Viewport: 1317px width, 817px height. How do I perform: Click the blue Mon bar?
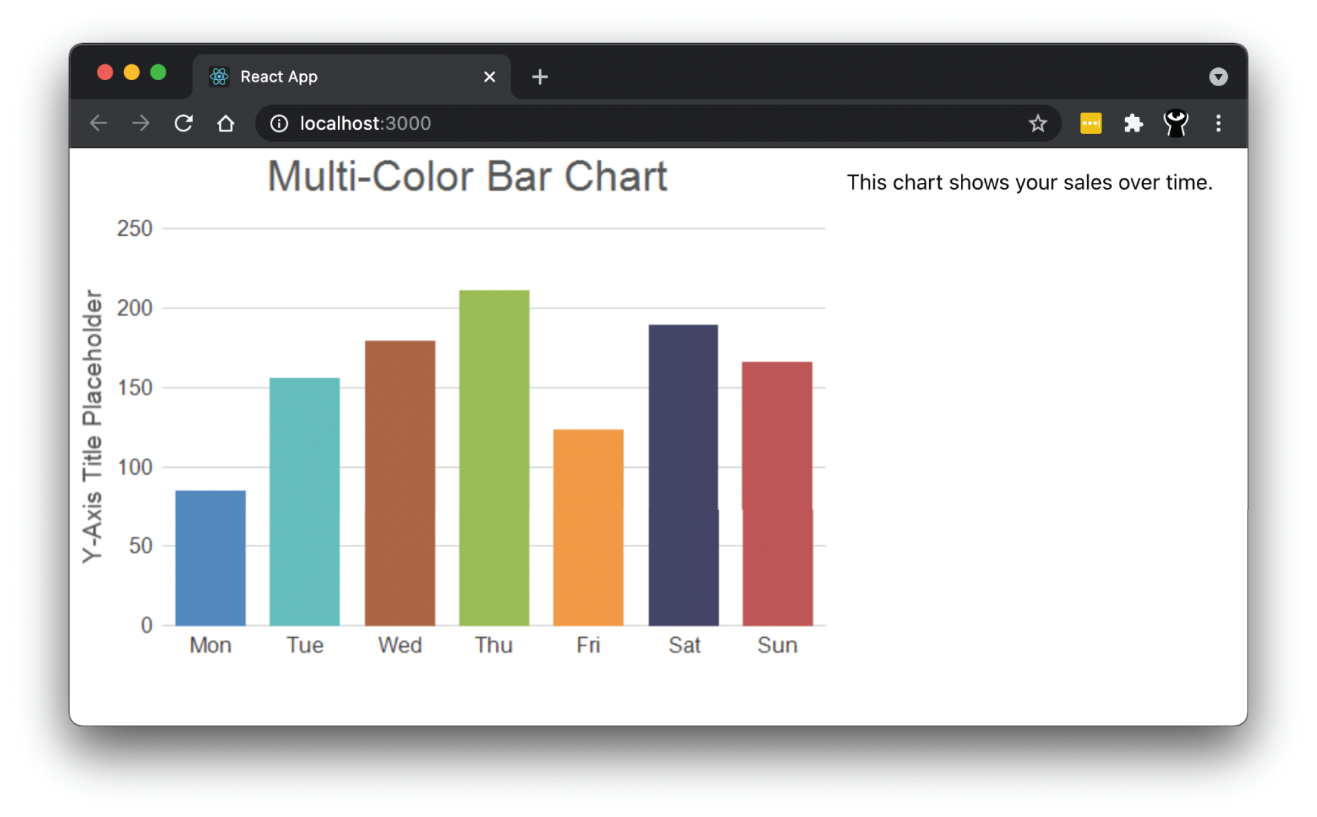click(209, 555)
